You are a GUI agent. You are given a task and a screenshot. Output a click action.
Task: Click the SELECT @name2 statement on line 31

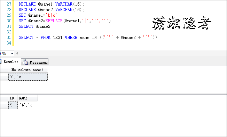[34, 26]
